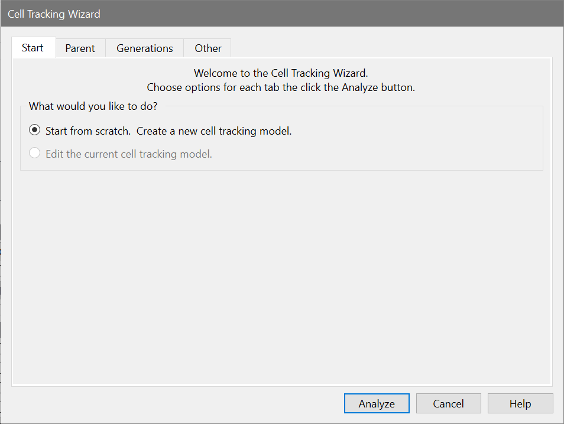Image resolution: width=564 pixels, height=424 pixels.
Task: Click 'Create a new cell tracking model' label text
Action: pos(214,131)
